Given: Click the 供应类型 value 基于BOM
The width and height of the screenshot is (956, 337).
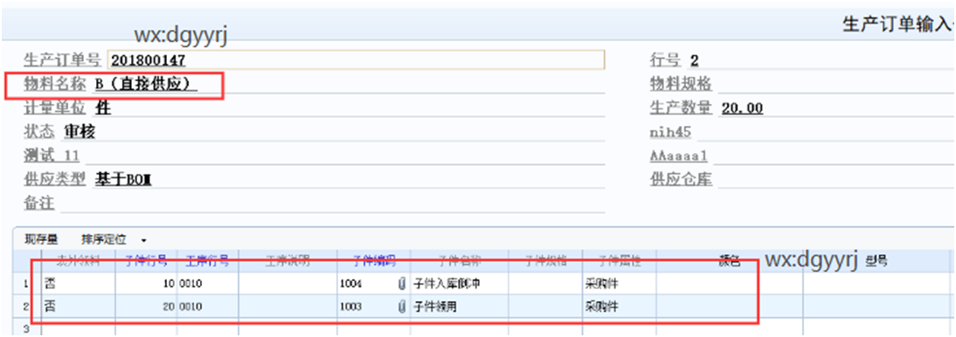Looking at the screenshot, I should click(123, 179).
